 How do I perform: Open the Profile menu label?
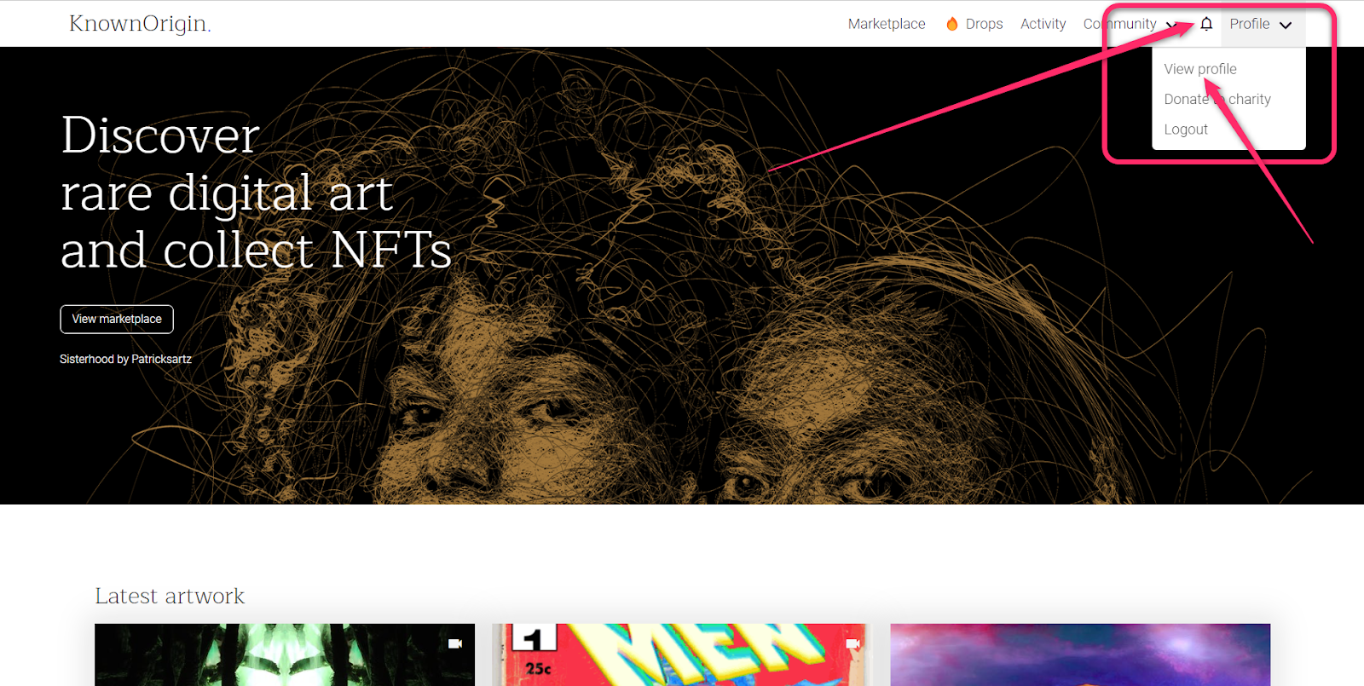tap(1250, 24)
